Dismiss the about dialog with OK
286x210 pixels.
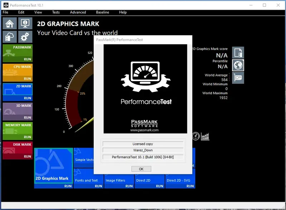pyautogui.click(x=141, y=169)
